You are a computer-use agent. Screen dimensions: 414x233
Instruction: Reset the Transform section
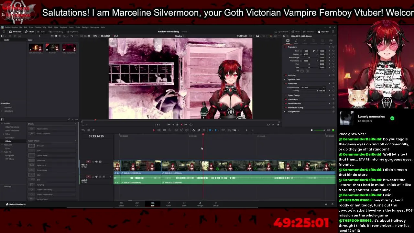pos(333,47)
